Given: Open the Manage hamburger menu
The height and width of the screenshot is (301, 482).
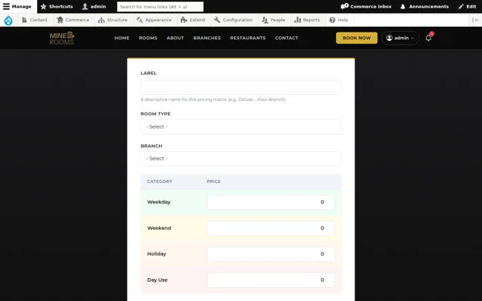Looking at the screenshot, I should pos(17,6).
